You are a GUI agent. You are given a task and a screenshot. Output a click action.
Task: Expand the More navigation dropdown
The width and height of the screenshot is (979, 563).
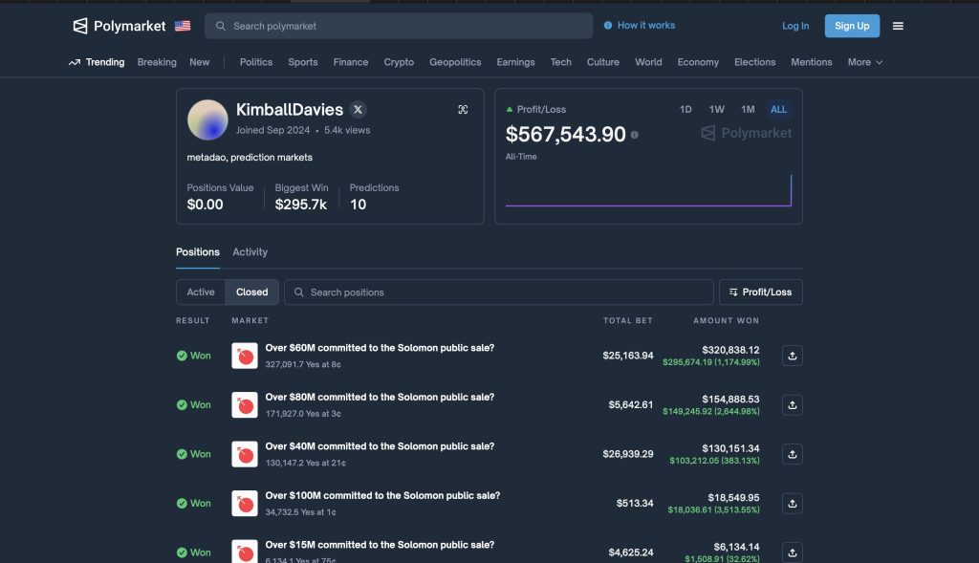pos(864,62)
